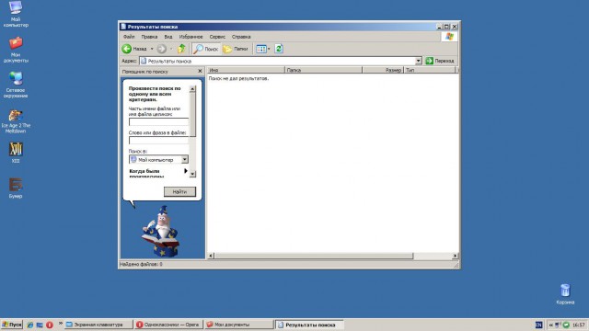Open the Сервис menu
The height and width of the screenshot is (331, 589).
tap(217, 37)
